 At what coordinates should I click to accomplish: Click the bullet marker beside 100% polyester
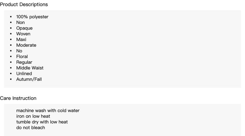tap(11, 17)
